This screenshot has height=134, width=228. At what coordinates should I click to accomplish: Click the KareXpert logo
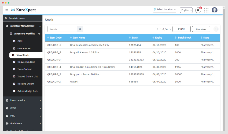(23, 10)
